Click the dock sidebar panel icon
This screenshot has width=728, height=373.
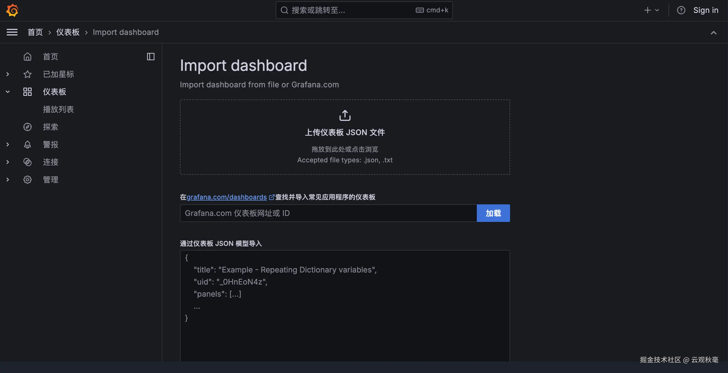(150, 57)
